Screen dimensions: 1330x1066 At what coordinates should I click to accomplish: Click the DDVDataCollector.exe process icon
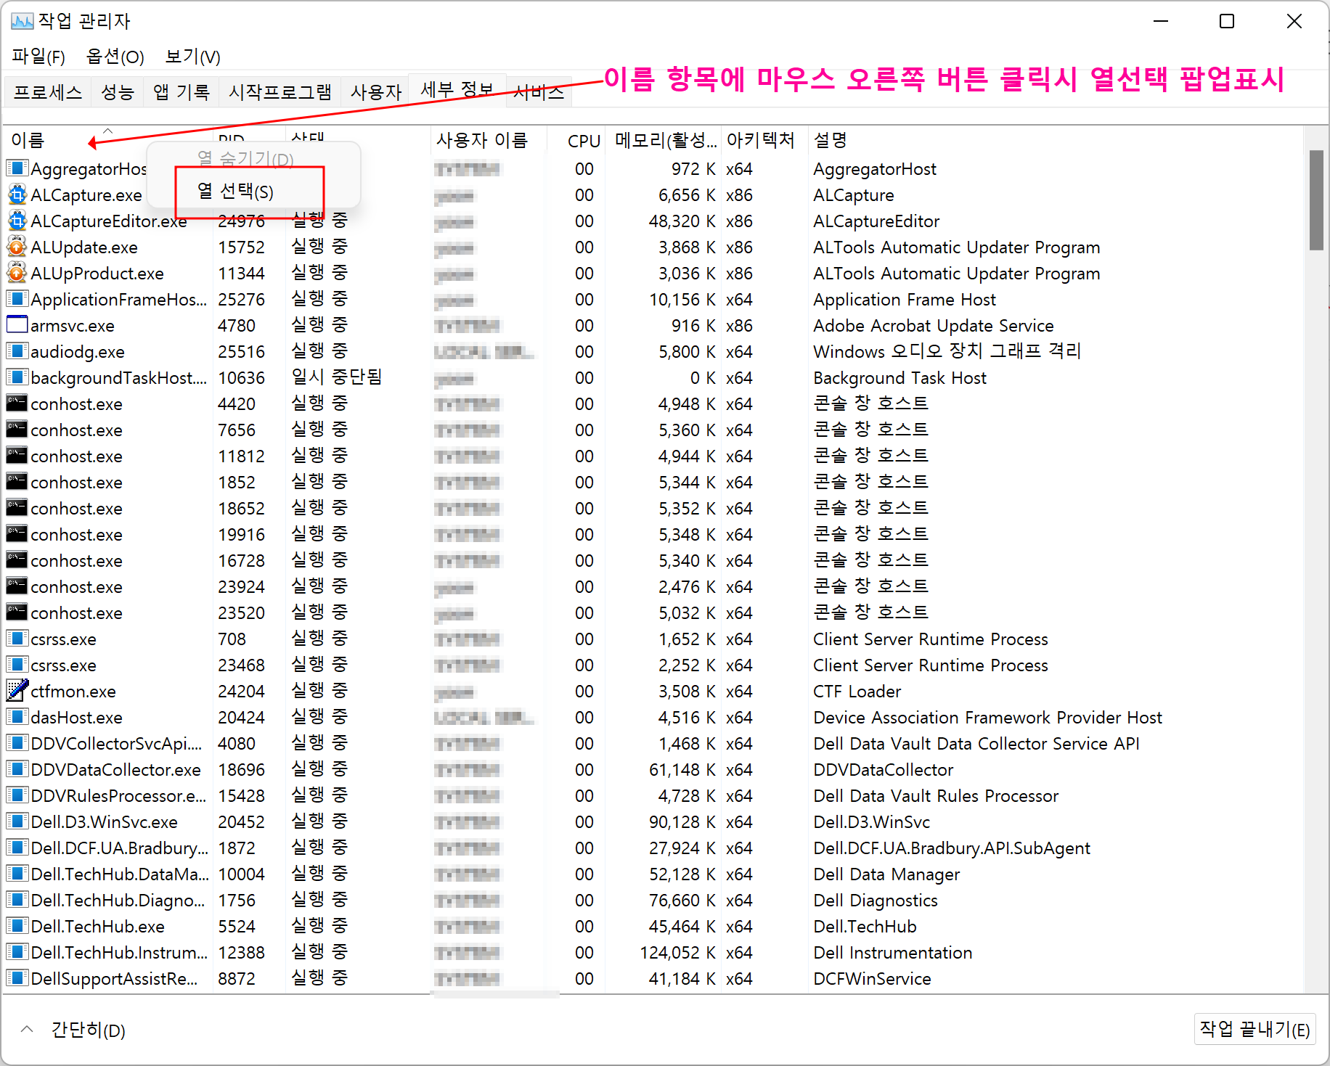pos(17,769)
